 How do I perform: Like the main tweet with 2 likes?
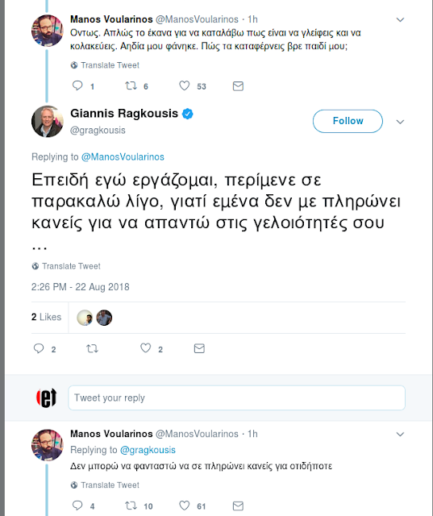pyautogui.click(x=145, y=348)
